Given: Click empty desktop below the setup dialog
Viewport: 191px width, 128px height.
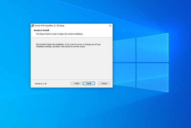Looking at the screenshot, I should coord(72,107).
